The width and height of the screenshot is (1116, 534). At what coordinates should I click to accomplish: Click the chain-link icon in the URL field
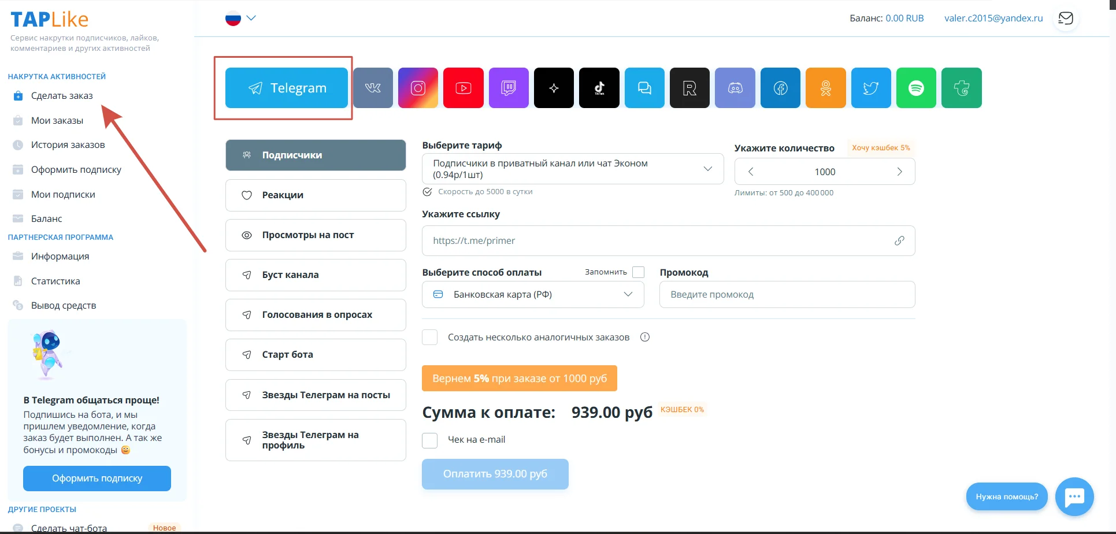click(x=899, y=240)
